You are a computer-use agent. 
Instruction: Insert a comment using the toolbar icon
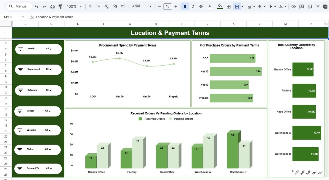[301, 6]
